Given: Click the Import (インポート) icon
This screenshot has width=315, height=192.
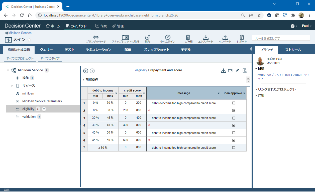Looking at the screenshot, I should [225, 37].
